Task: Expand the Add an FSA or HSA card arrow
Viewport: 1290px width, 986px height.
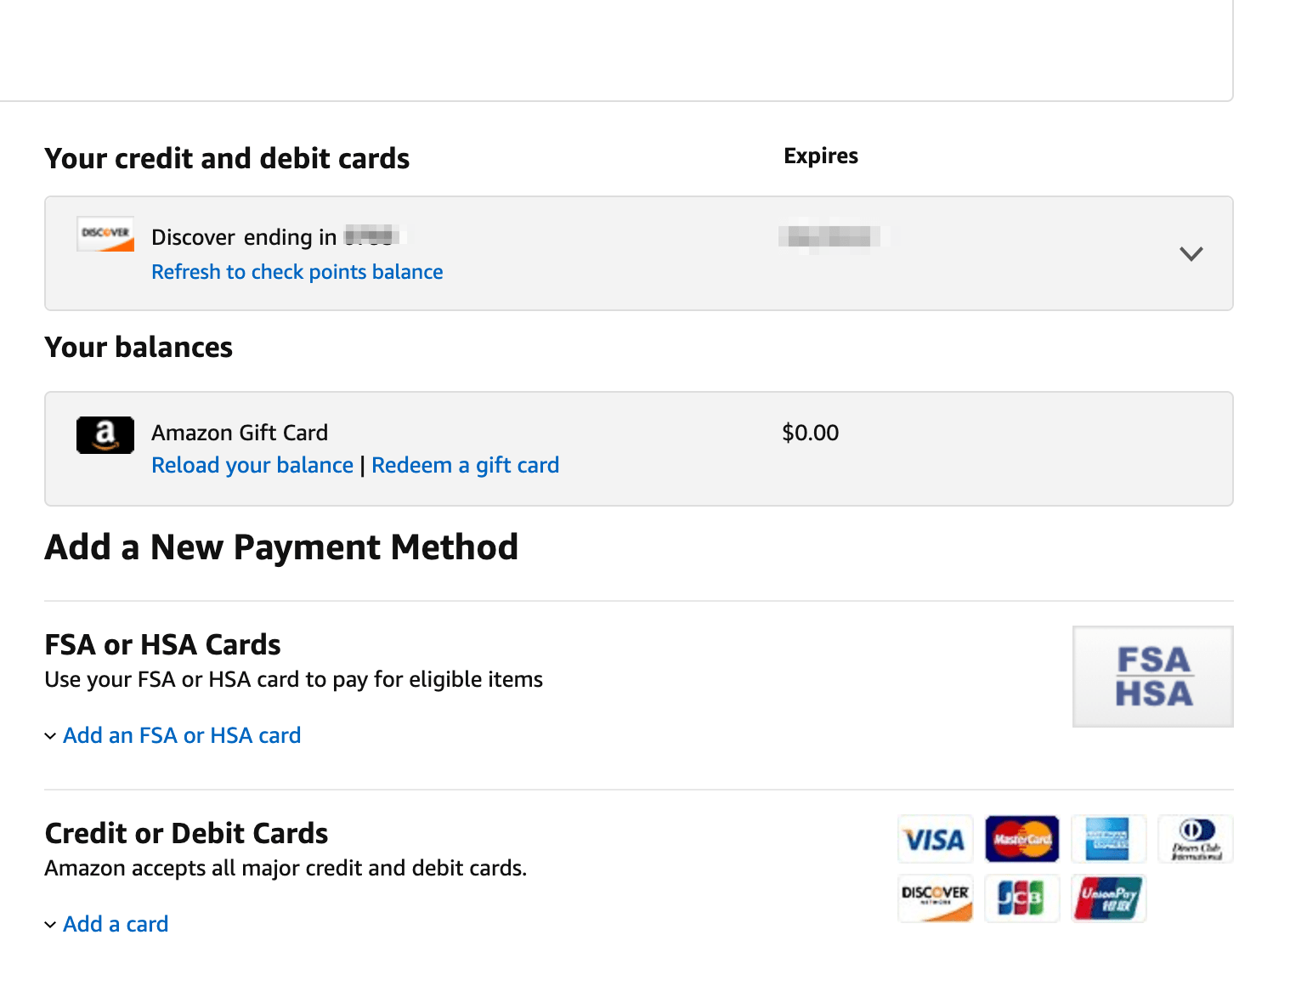Action: 51,736
